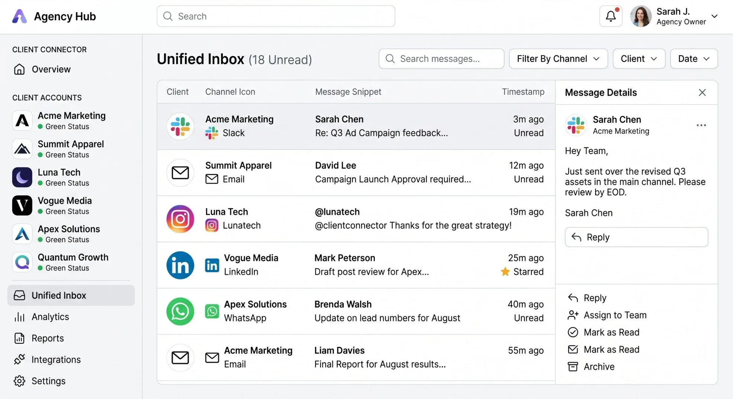
Task: Close the Message Details panel
Action: [702, 92]
